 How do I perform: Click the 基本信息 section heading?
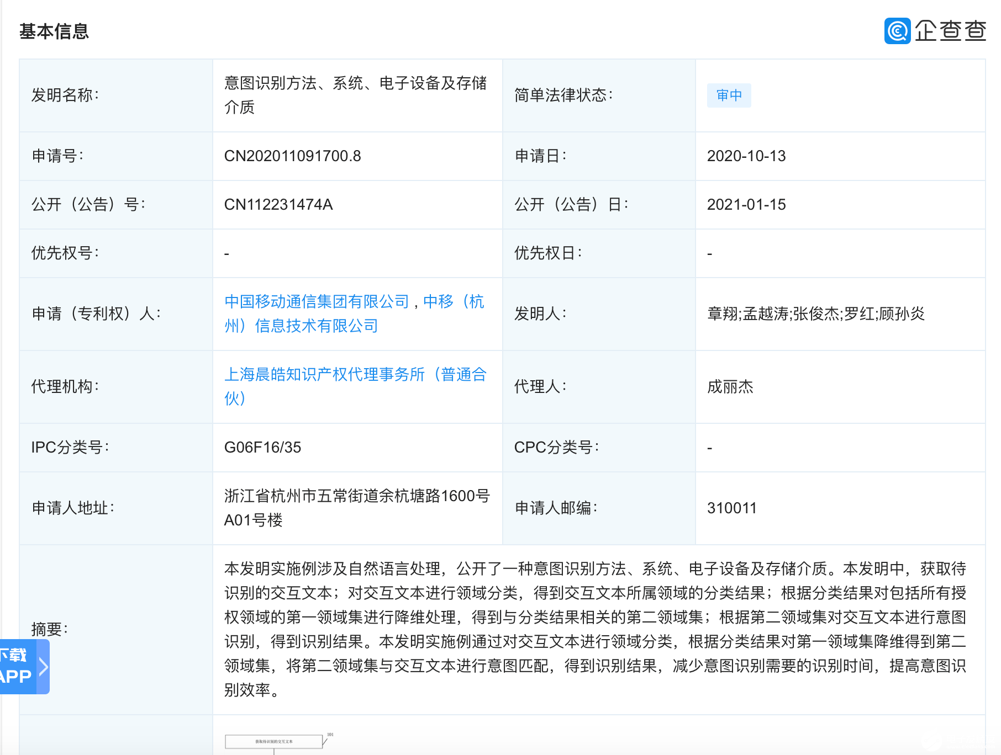54,31
